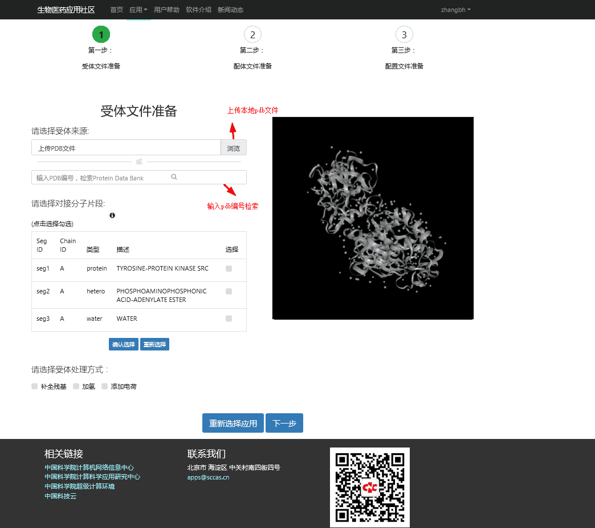Click step 1 green circle indicator
Viewport: 595px width, 528px height.
click(101, 35)
